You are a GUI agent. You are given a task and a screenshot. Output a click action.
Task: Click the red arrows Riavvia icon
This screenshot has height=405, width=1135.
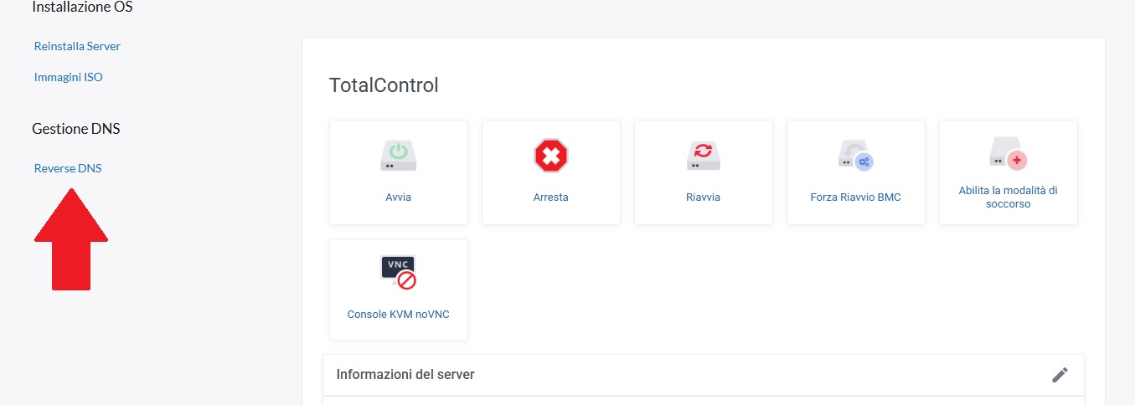click(x=703, y=156)
